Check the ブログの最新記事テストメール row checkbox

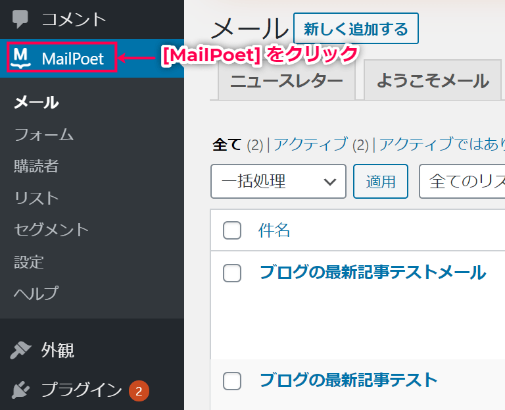point(232,273)
